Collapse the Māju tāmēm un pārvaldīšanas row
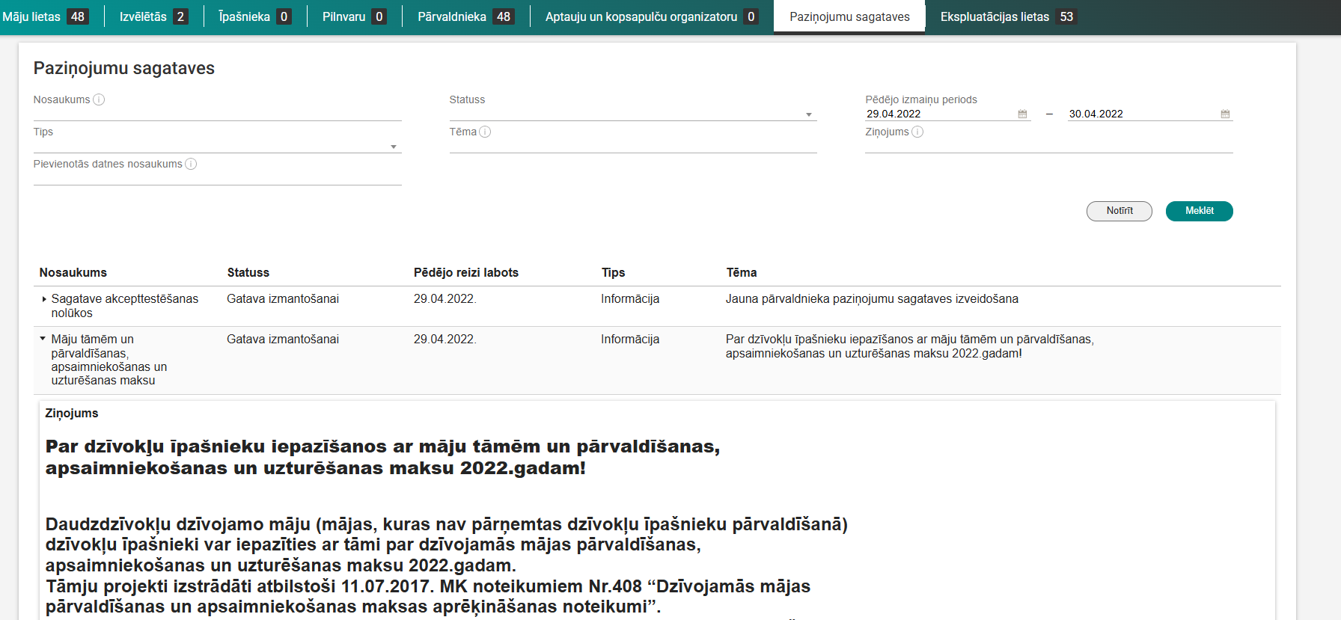 pos(43,339)
